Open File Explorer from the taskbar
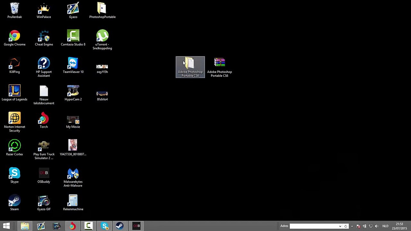 (25, 226)
